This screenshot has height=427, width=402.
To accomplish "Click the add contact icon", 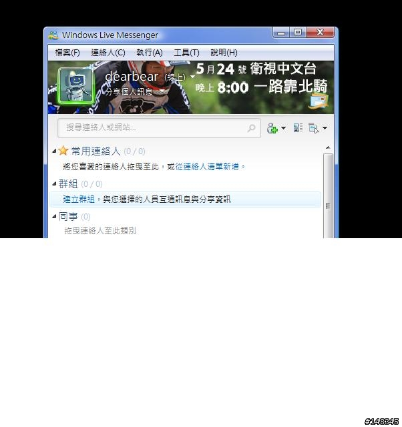I will pyautogui.click(x=272, y=128).
